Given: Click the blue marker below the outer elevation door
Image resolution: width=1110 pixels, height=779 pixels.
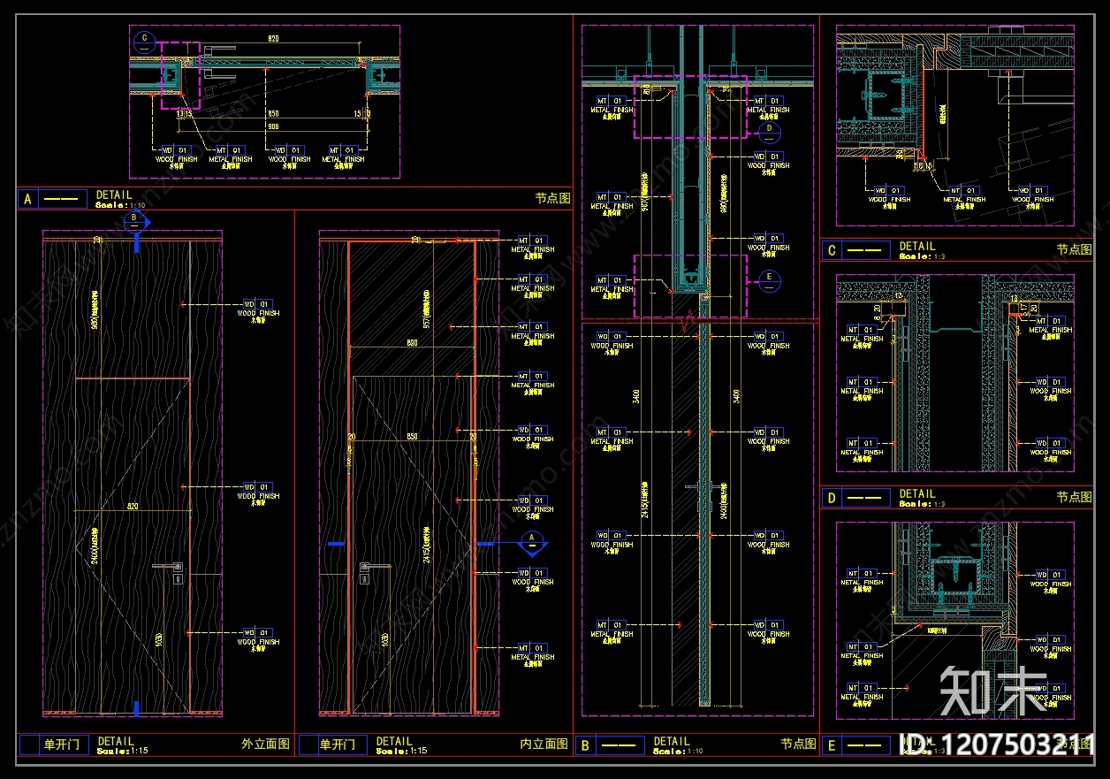Looking at the screenshot, I should tap(136, 707).
